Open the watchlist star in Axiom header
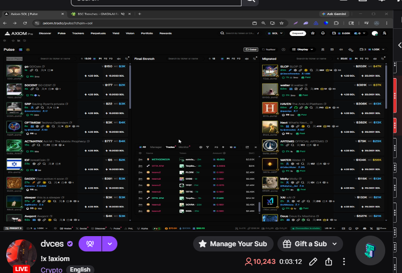 (x=313, y=33)
